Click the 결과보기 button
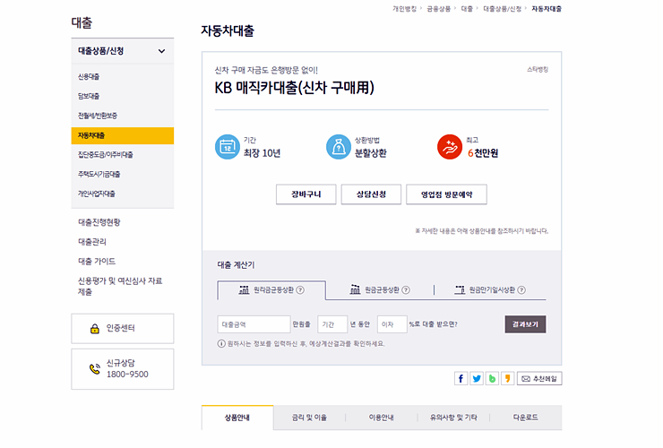The height and width of the screenshot is (448, 663). click(x=525, y=324)
